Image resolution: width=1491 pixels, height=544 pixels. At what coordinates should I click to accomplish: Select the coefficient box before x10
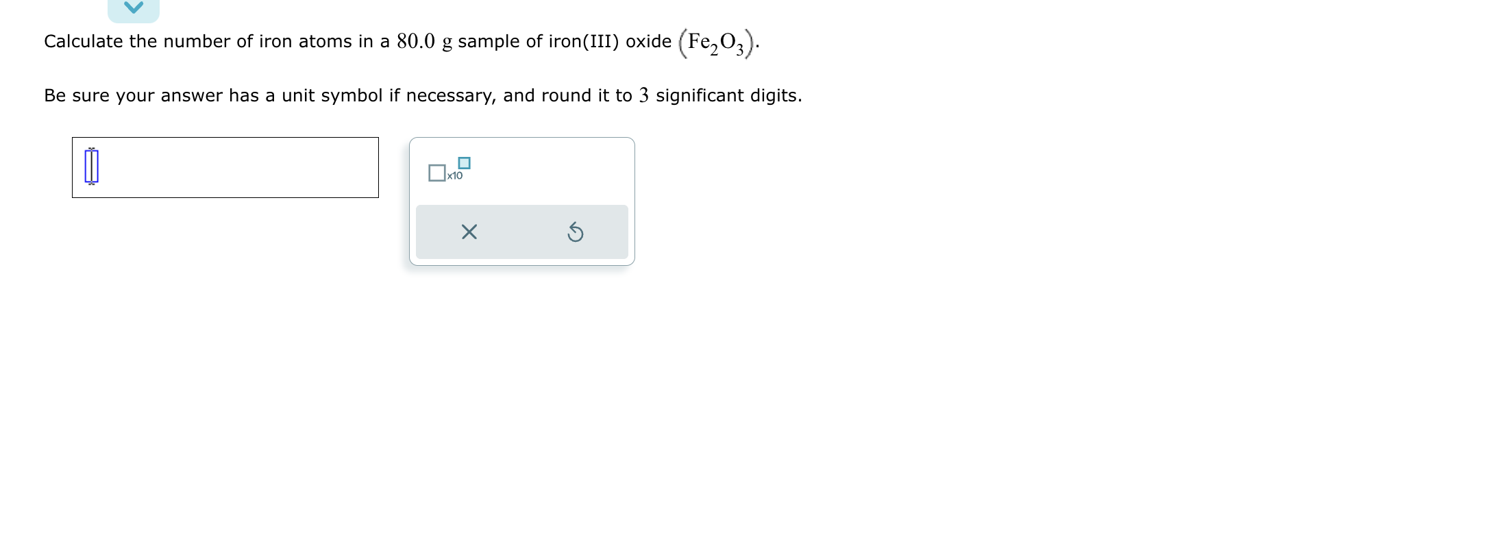[437, 173]
